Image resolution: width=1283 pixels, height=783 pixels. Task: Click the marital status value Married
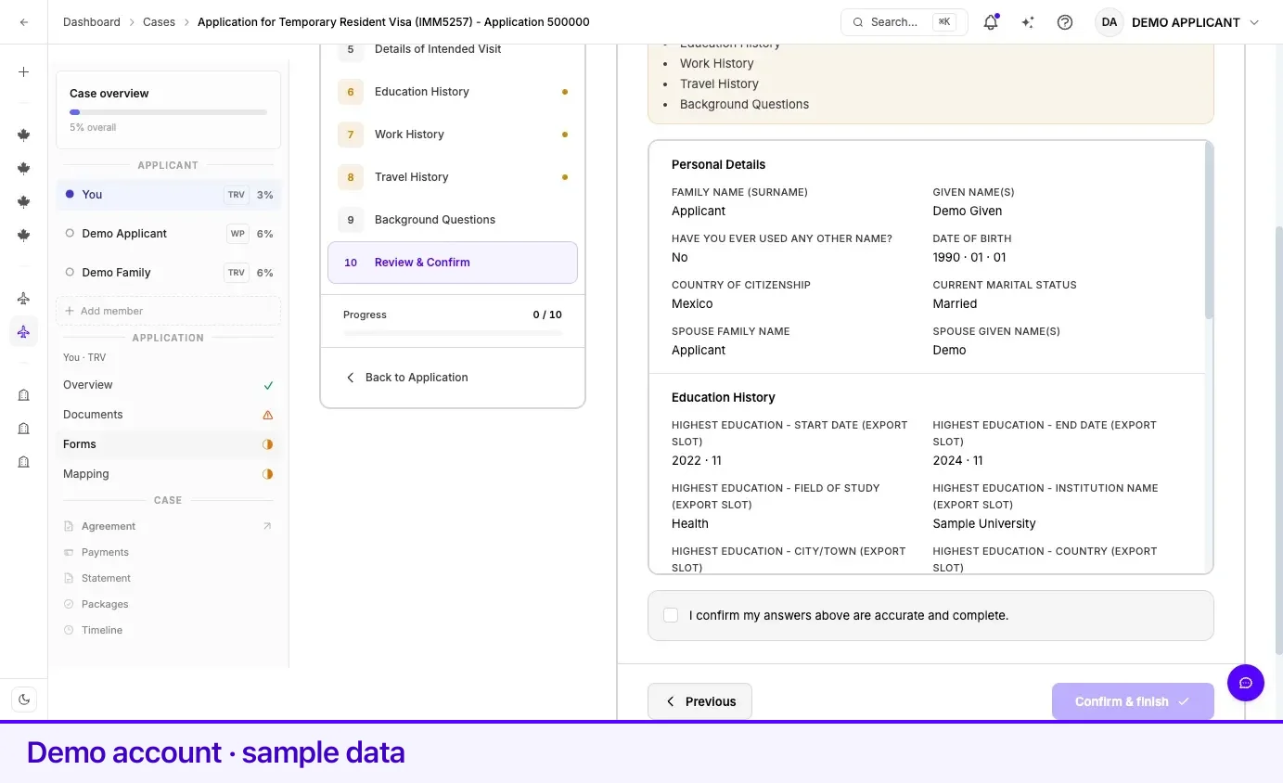coord(955,304)
